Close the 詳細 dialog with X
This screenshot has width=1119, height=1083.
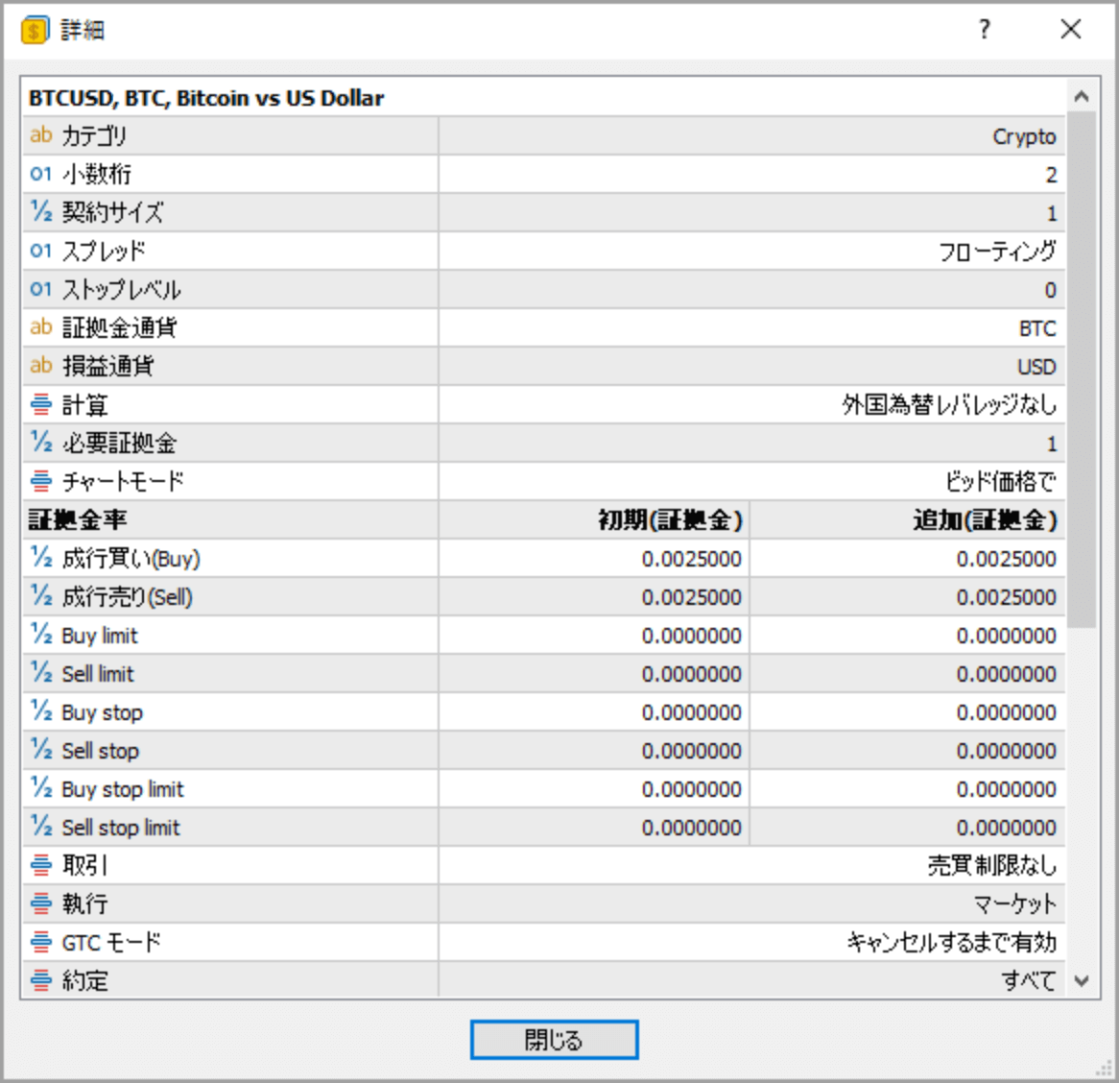(x=1070, y=29)
